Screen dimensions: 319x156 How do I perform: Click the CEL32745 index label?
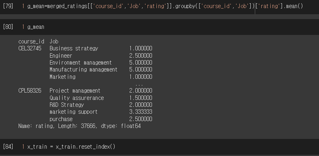30,48
